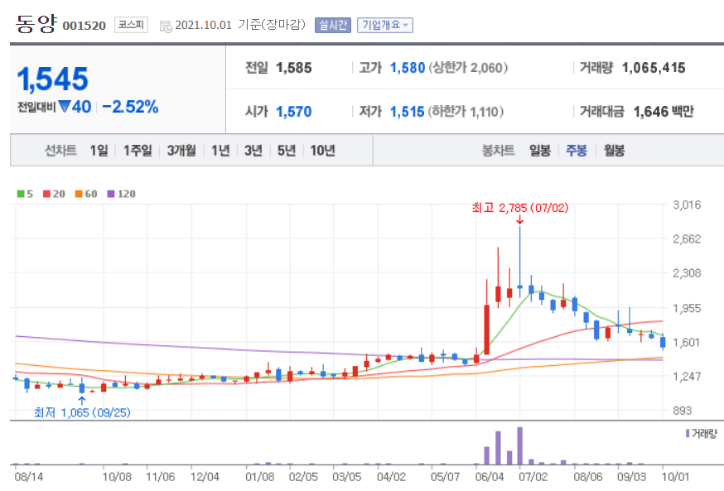Click the blue arrow marking the 최저 low

click(84, 401)
